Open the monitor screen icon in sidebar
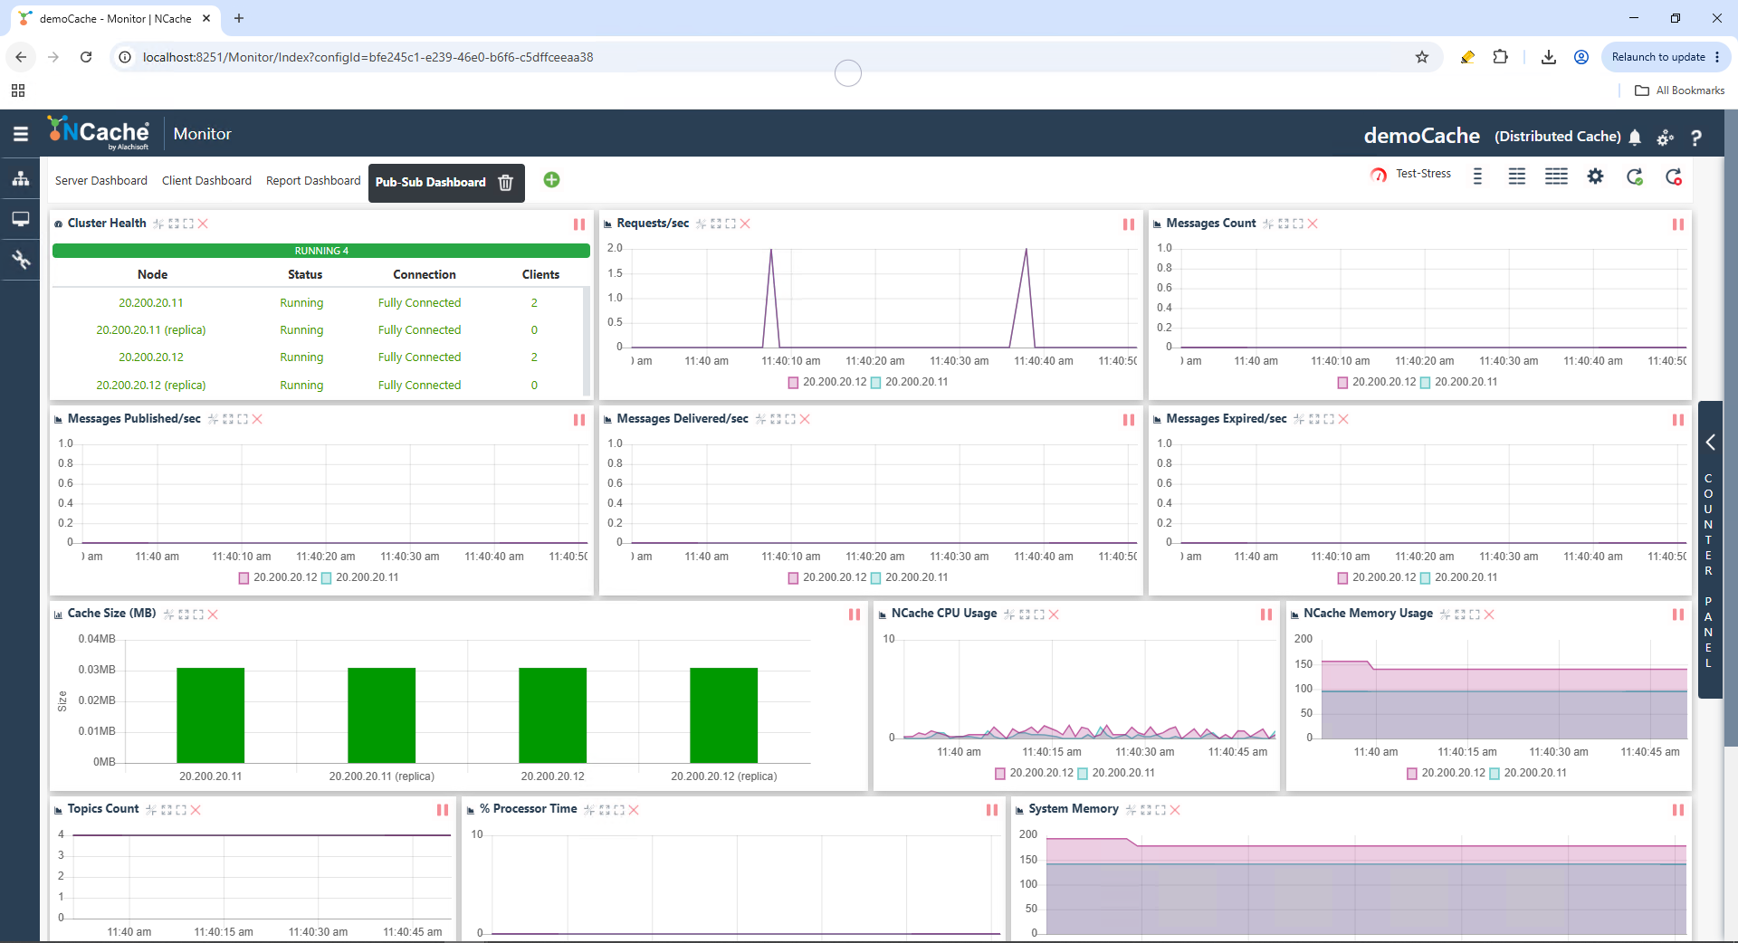Screen dimensions: 1738x943 tap(20, 219)
